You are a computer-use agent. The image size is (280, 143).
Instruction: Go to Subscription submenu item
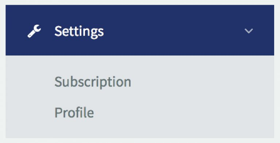pyautogui.click(x=93, y=82)
